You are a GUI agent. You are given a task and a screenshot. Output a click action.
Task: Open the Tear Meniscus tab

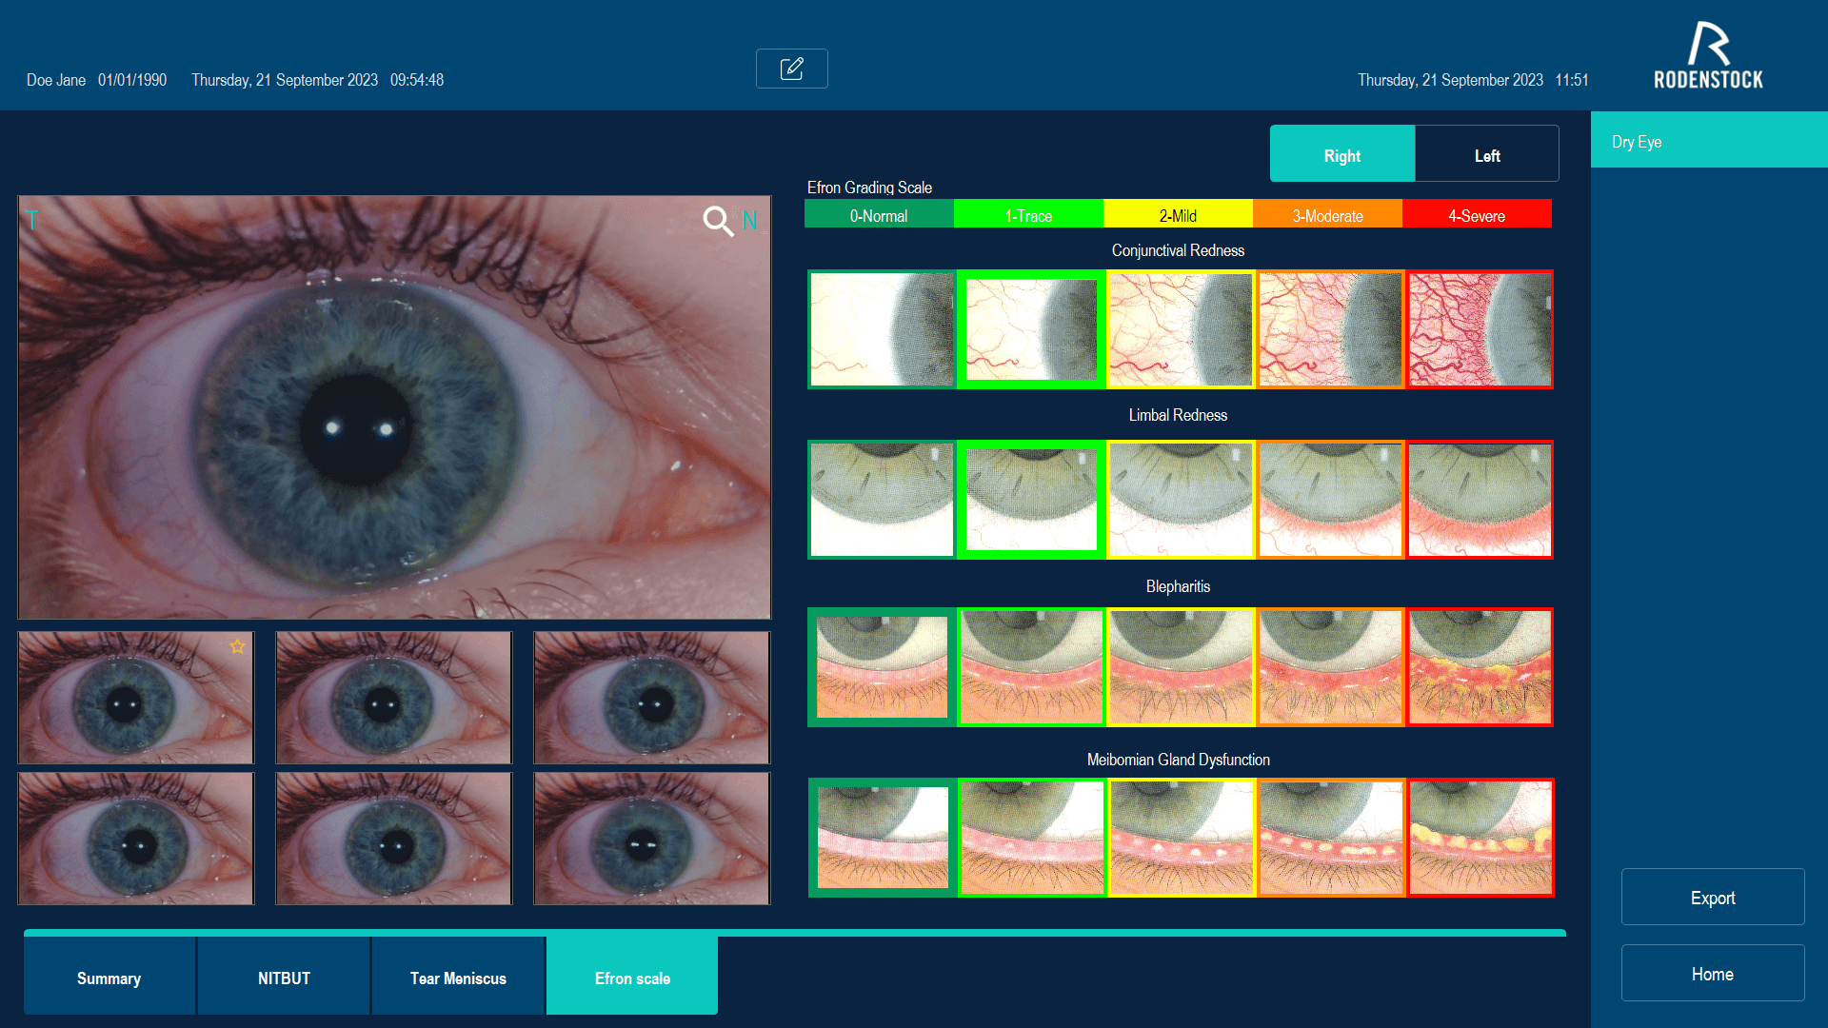[x=458, y=978]
